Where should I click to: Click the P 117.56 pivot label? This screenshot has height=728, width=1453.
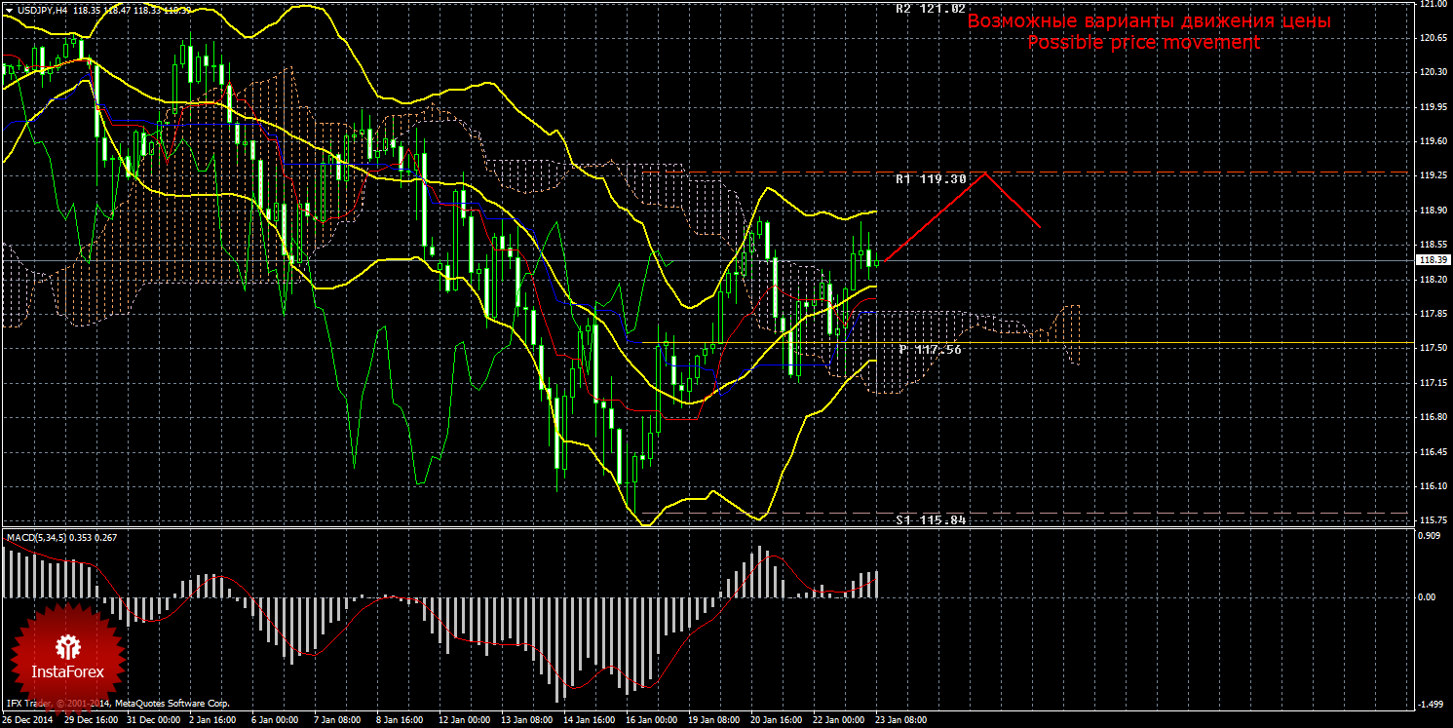pos(930,349)
